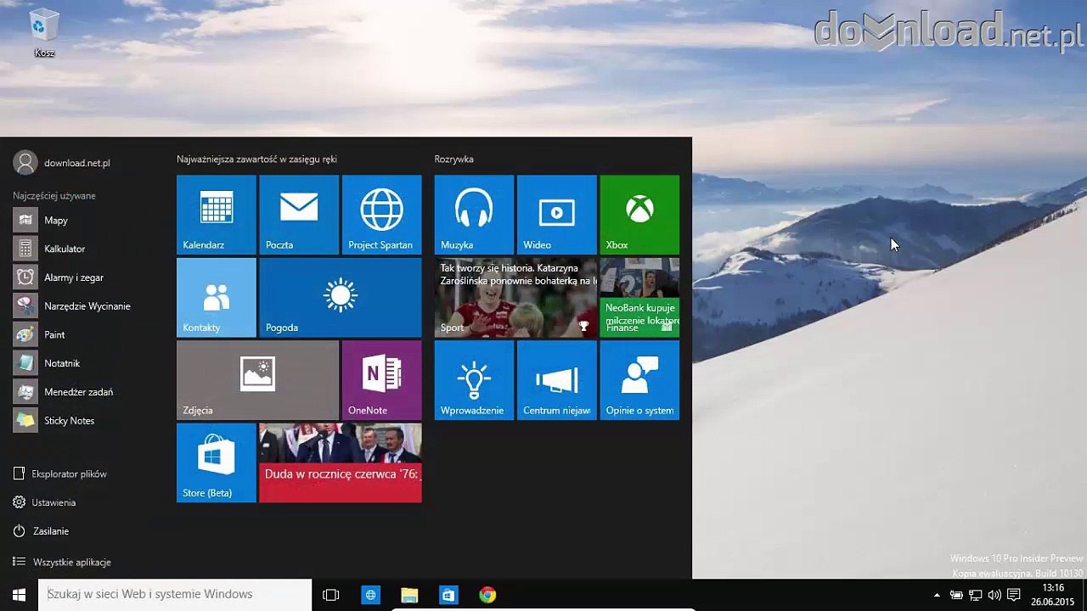Open the Opinie o systemie feedback tile
The height and width of the screenshot is (611, 1087).
tap(639, 380)
